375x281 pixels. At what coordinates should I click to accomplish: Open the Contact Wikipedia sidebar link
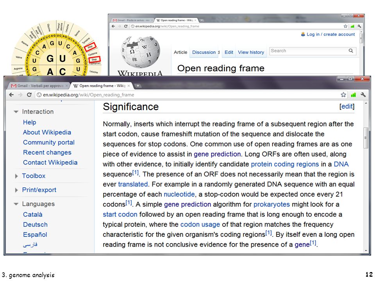[x=50, y=162]
